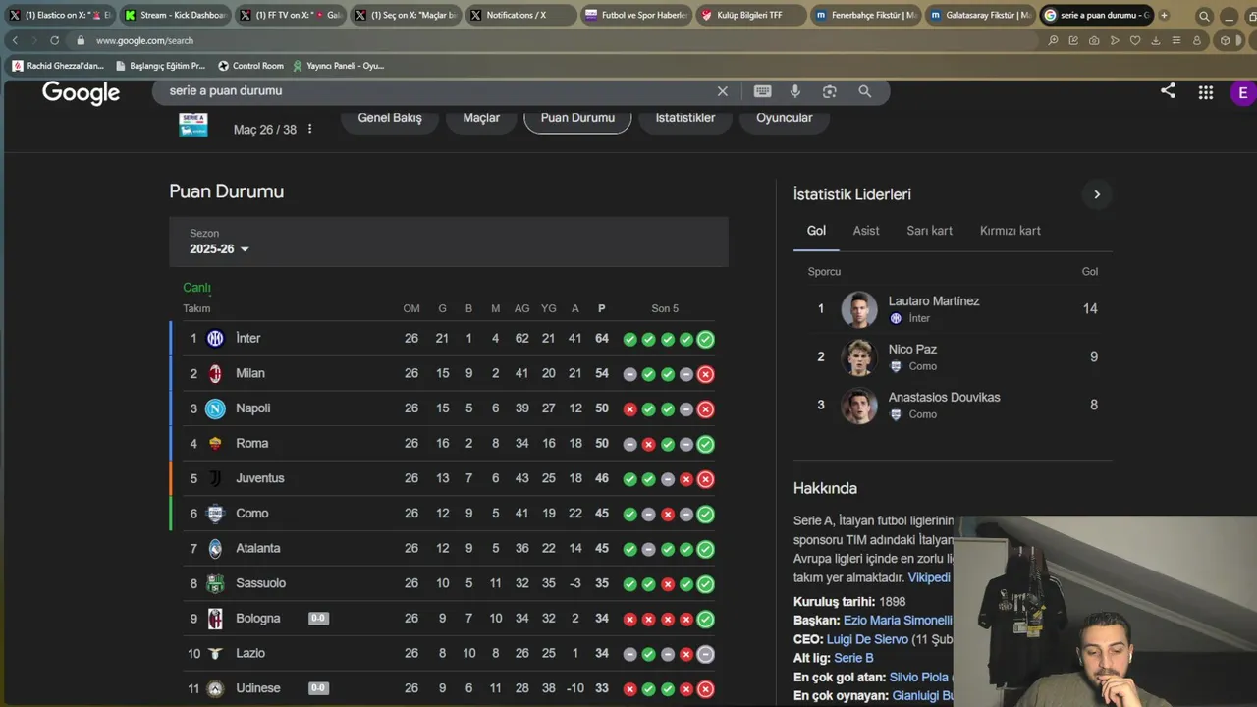Open the zoom/find magnifier icon in address bar

(1053, 40)
